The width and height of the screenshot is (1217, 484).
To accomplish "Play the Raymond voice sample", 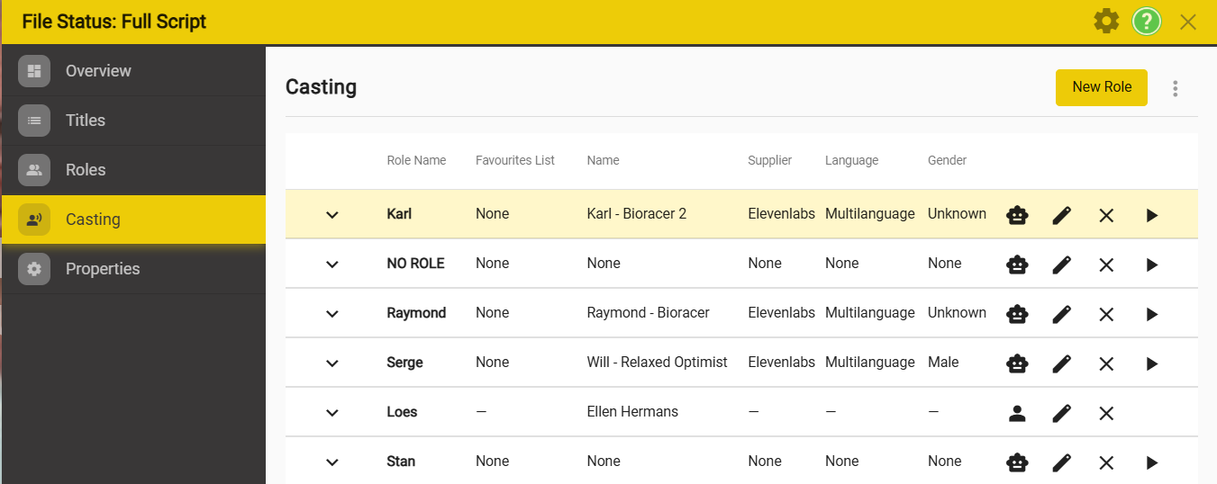I will (1152, 314).
